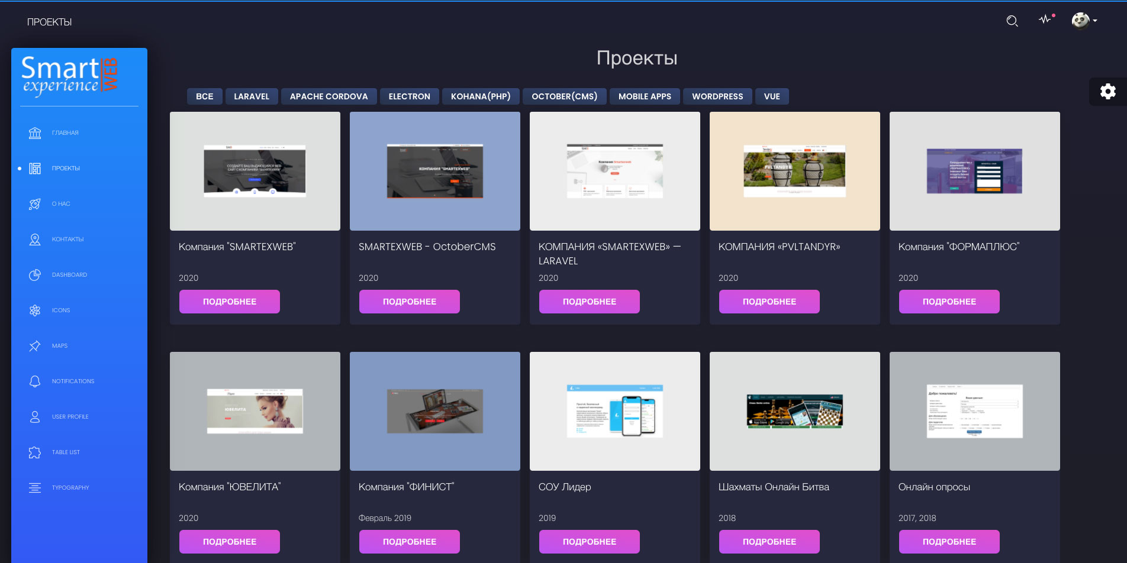Open the Шахматы Онлайн Битва thumbnail
Viewport: 1127px width, 563px height.
794,411
